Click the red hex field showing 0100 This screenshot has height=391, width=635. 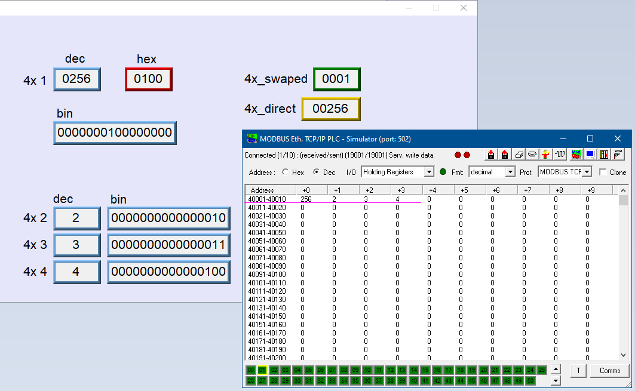[149, 79]
